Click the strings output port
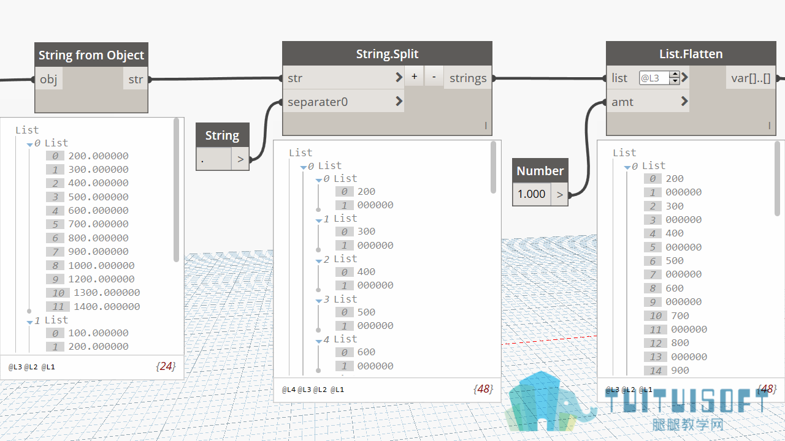The width and height of the screenshot is (785, 441). (468, 78)
